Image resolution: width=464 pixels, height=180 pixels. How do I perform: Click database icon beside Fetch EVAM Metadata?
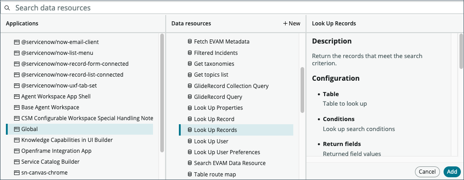point(190,42)
